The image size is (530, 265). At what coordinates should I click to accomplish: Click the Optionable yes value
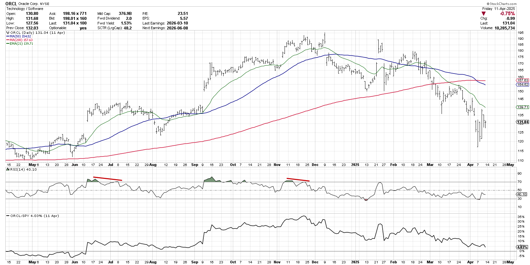point(83,28)
